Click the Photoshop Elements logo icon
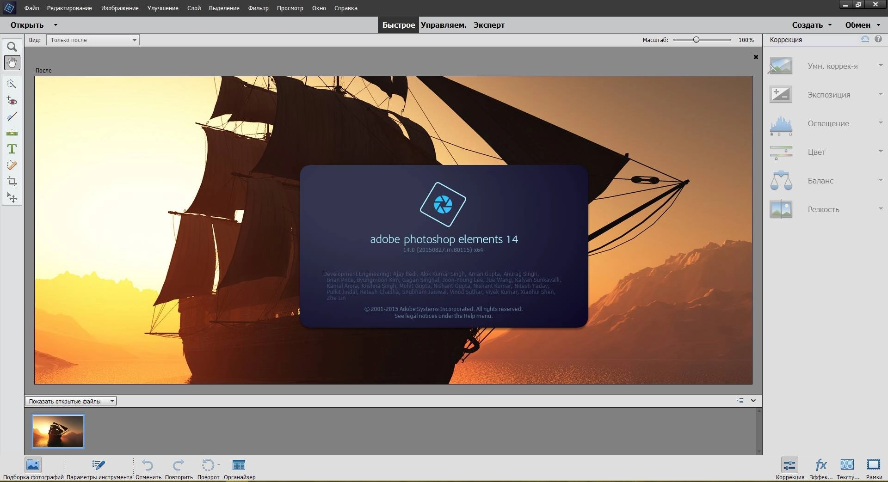 [9, 8]
